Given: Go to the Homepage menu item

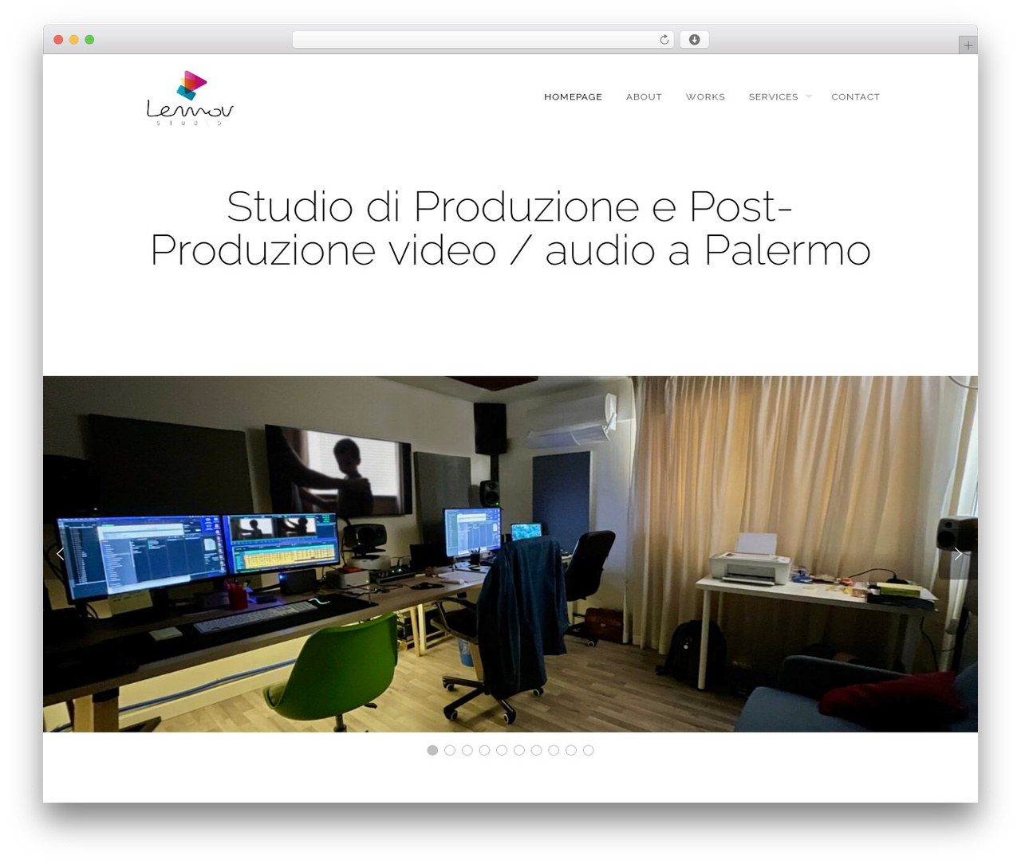Looking at the screenshot, I should pos(573,97).
